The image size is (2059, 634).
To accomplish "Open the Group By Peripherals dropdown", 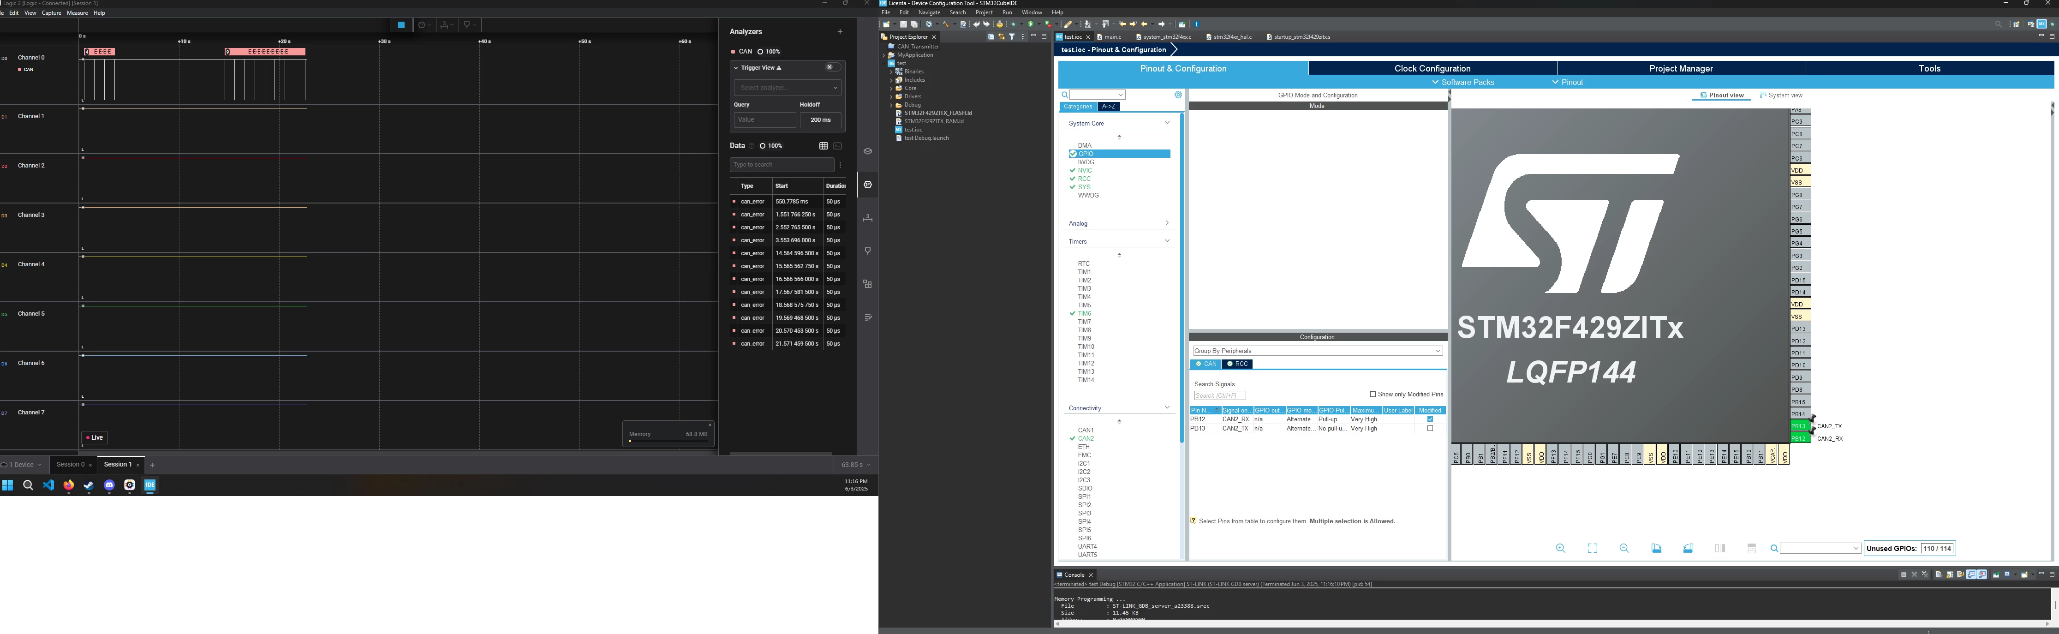I will point(1317,351).
